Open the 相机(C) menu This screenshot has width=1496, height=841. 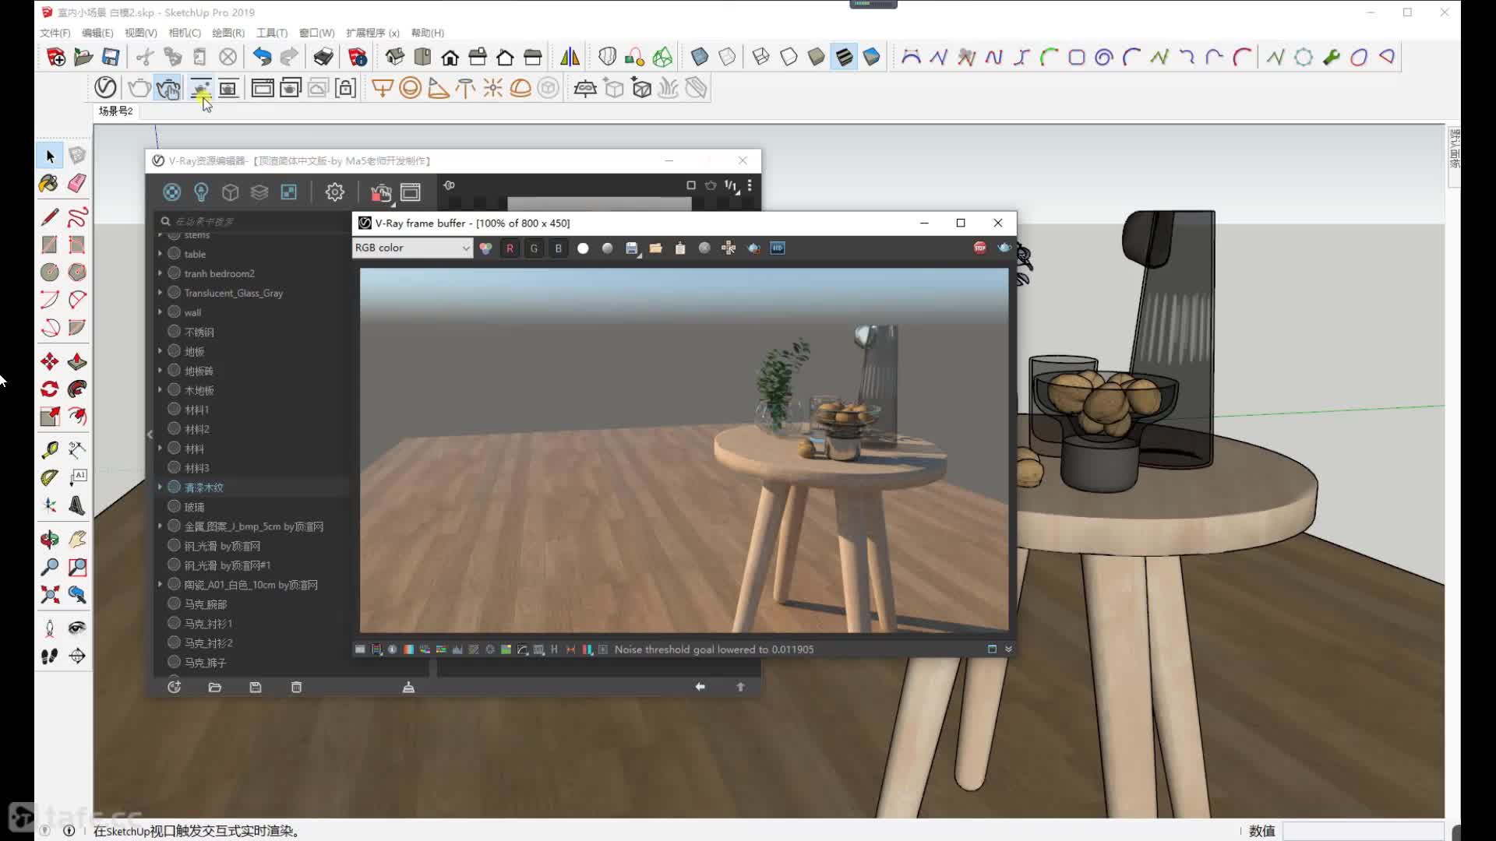(185, 33)
